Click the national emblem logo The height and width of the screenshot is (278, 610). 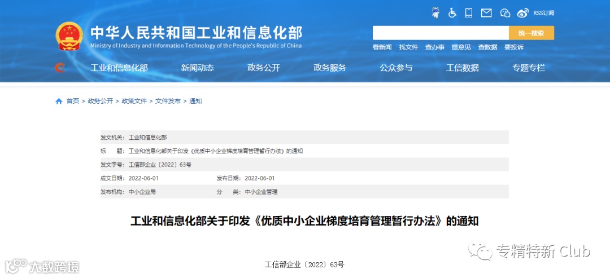pyautogui.click(x=69, y=37)
